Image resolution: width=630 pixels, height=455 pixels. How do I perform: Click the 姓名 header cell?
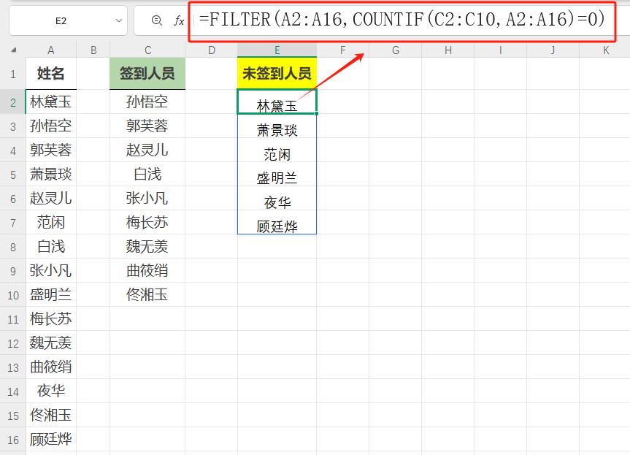51,74
